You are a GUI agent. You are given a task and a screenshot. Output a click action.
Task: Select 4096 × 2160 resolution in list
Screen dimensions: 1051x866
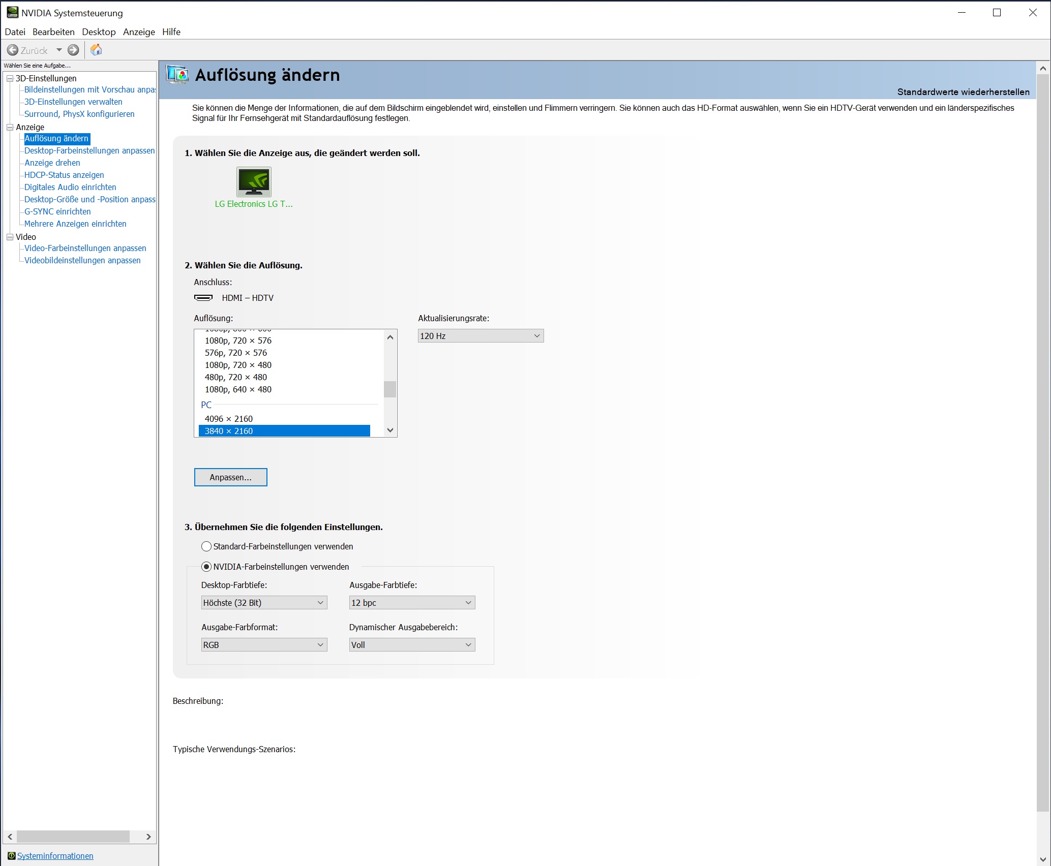pyautogui.click(x=229, y=419)
